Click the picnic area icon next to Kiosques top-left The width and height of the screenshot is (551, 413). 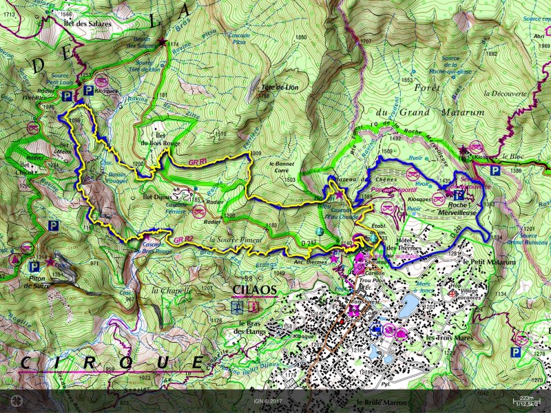point(101,79)
